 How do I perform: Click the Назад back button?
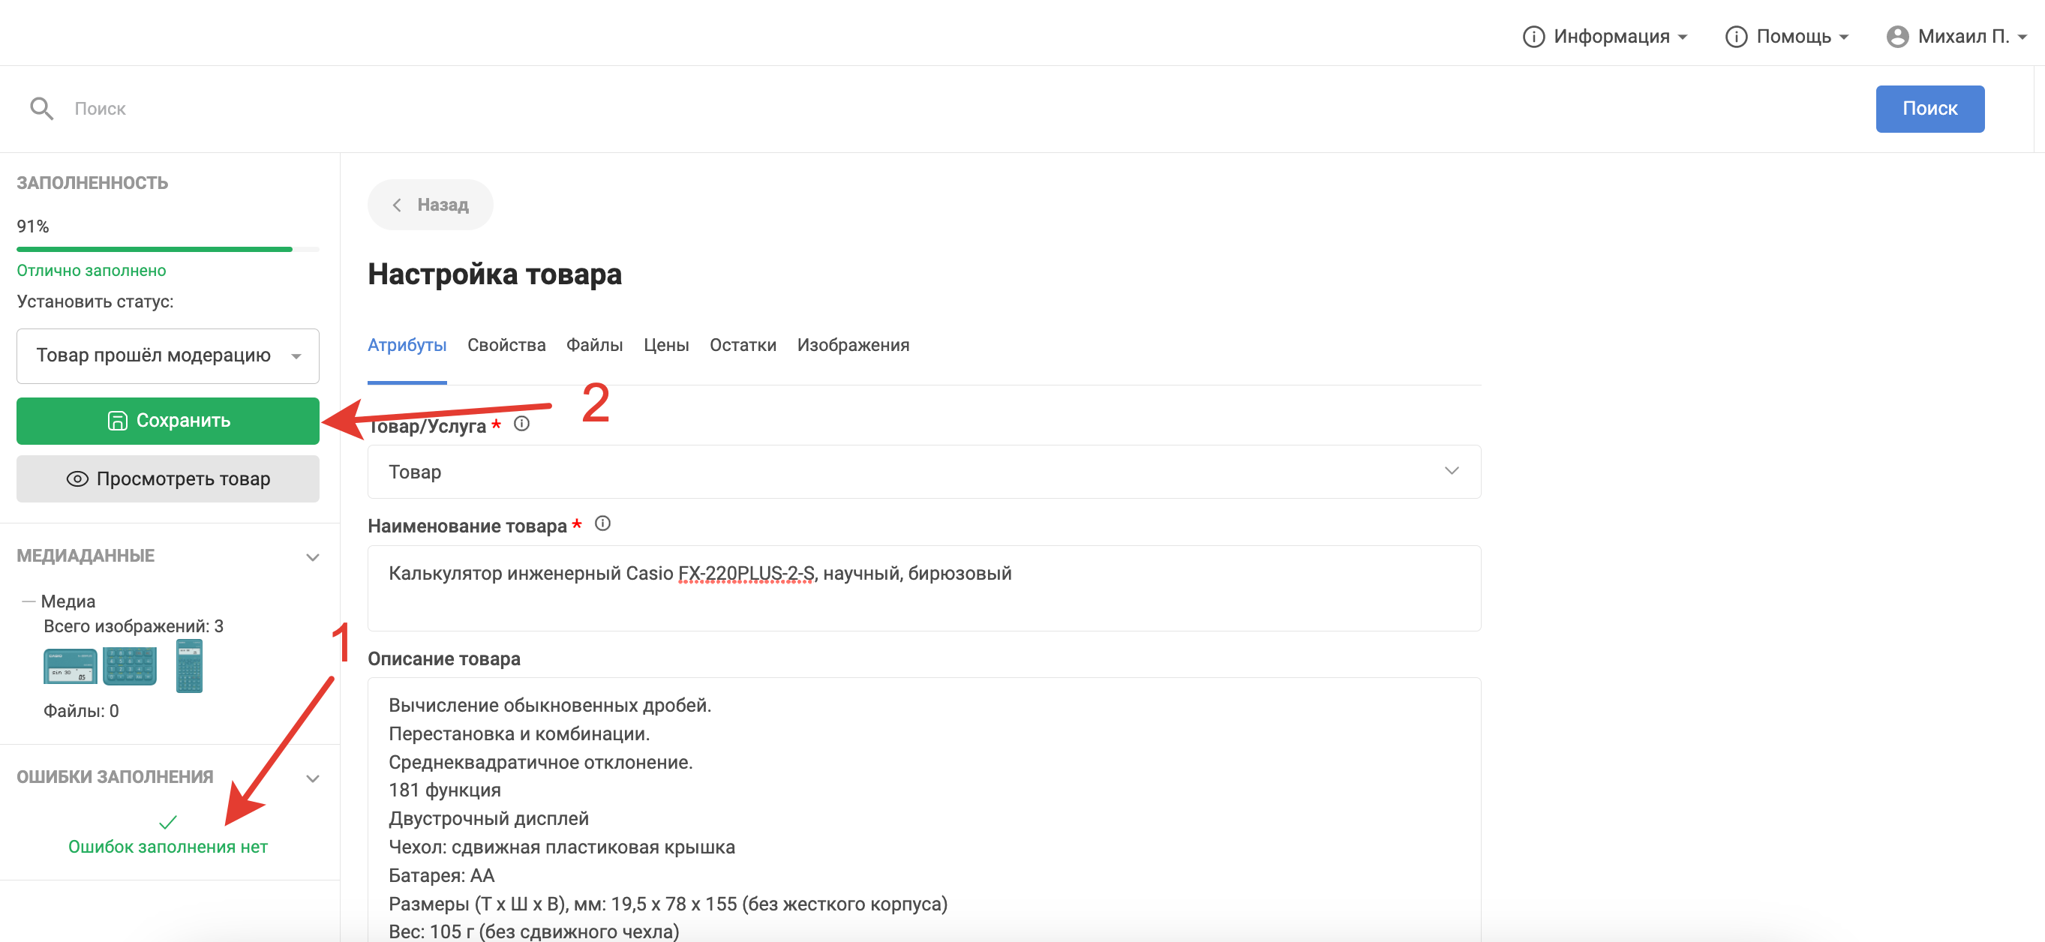pos(430,205)
